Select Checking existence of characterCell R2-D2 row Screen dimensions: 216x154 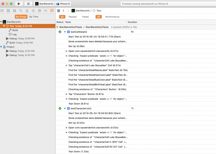(x=136, y=147)
